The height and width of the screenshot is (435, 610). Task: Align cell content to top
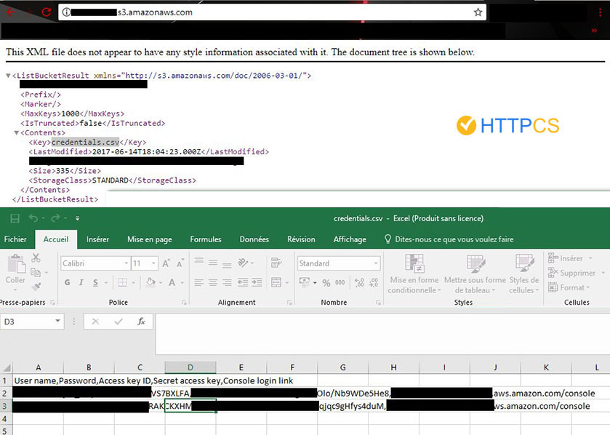pos(198,261)
